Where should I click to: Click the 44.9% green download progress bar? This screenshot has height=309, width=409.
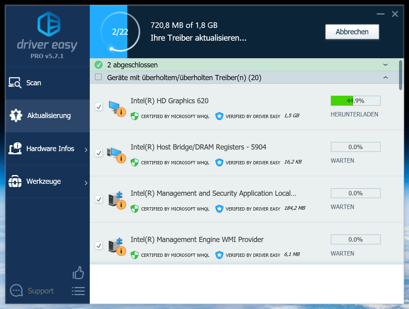pos(356,100)
